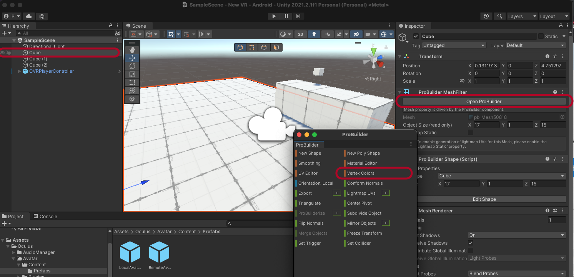Open the Layers dropdown
This screenshot has height=277, width=574.
click(522, 16)
